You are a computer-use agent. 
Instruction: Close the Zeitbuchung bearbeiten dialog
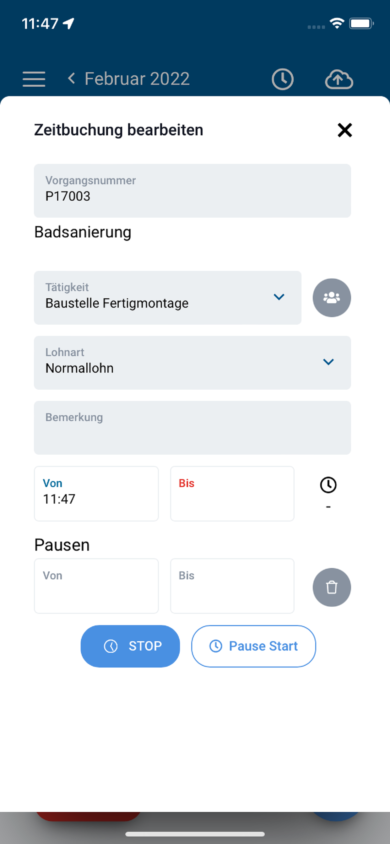click(344, 130)
